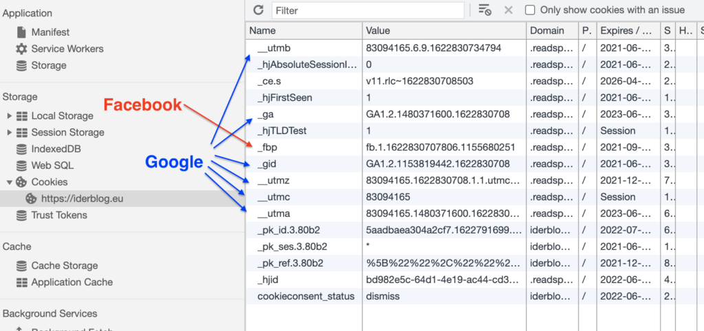Viewport: 704px width, 331px height.
Task: Select Trust Tokens in the sidebar
Action: click(x=59, y=215)
